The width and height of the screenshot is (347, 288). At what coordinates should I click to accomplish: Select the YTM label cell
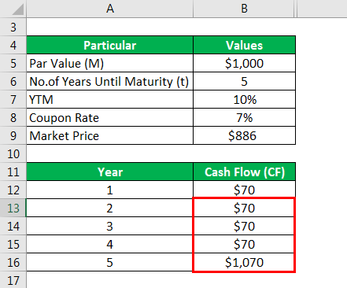pyautogui.click(x=110, y=99)
